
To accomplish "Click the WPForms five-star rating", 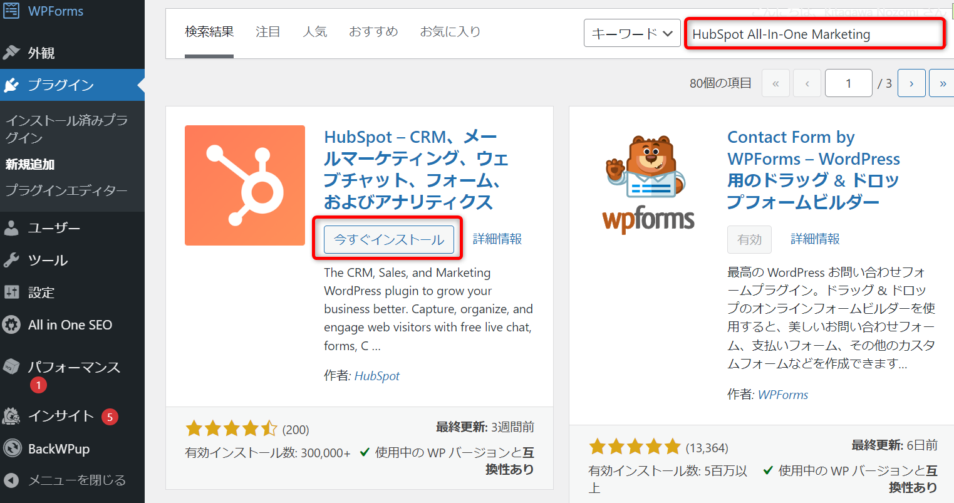I will coord(635,447).
